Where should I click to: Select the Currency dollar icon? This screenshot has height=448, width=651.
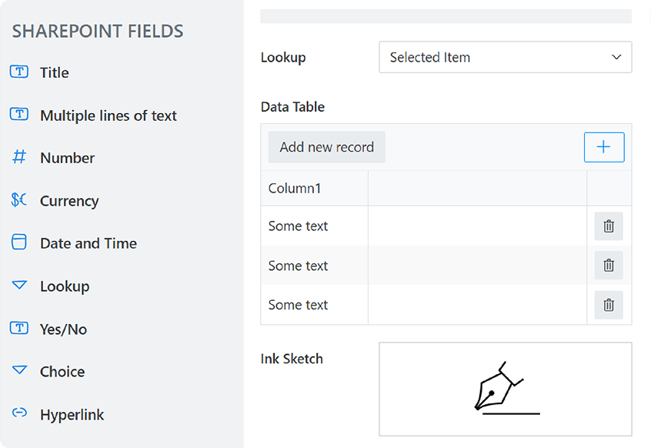tap(20, 200)
